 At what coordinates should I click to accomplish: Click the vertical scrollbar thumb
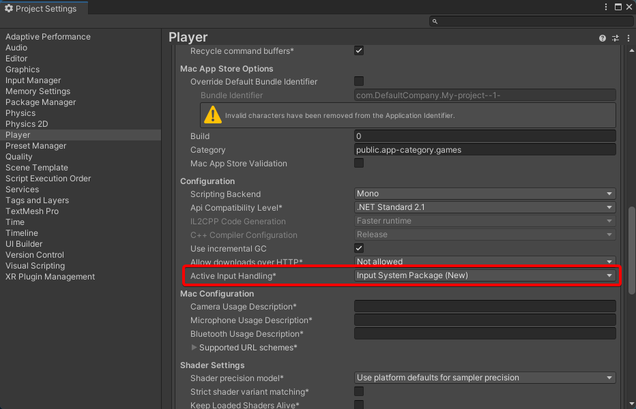click(x=631, y=250)
